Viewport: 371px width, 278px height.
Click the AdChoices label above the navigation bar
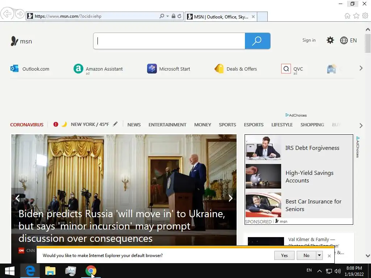[296, 115]
